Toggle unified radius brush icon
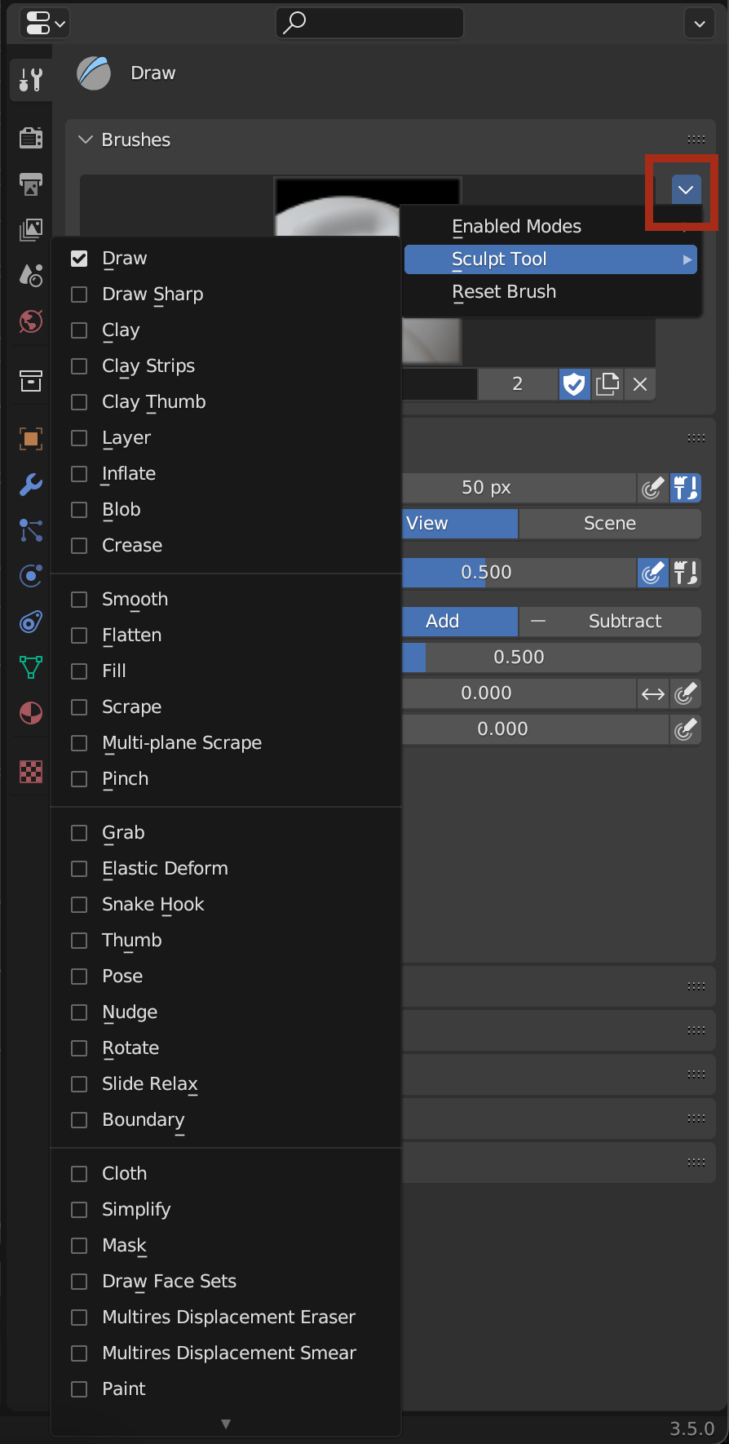This screenshot has height=1444, width=729. pyautogui.click(x=686, y=488)
